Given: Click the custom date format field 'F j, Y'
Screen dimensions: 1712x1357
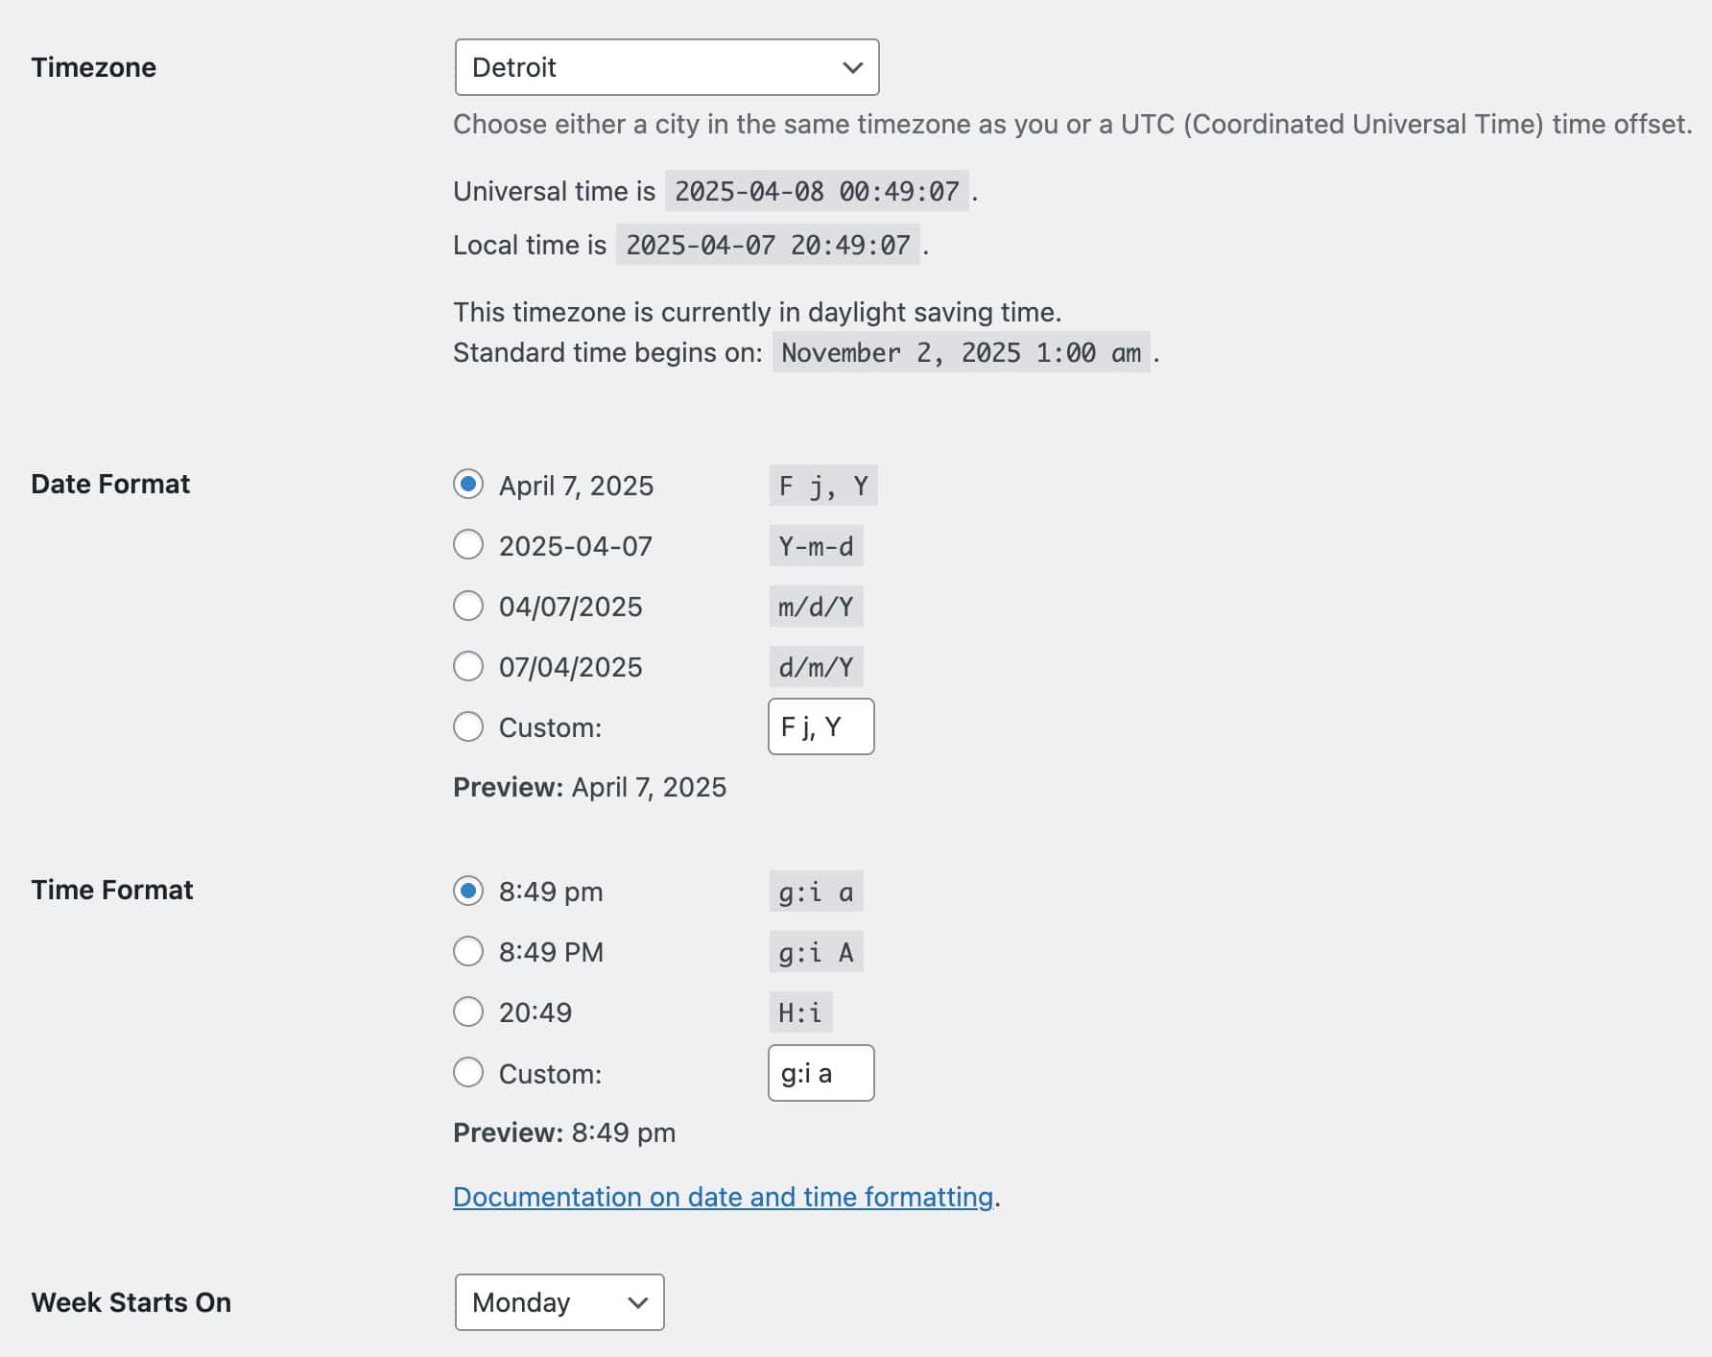Looking at the screenshot, I should (821, 726).
